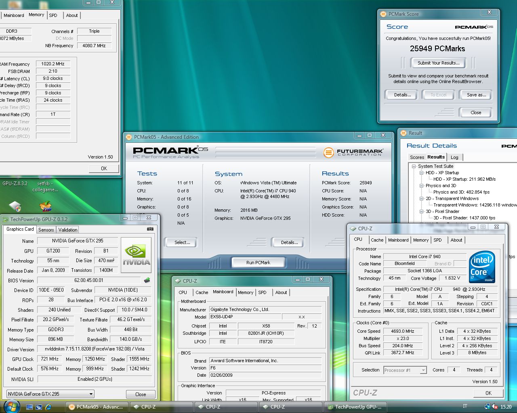Click the CPU-Z Mainboard window title icon
This screenshot has width=517, height=413.
[x=177, y=281]
